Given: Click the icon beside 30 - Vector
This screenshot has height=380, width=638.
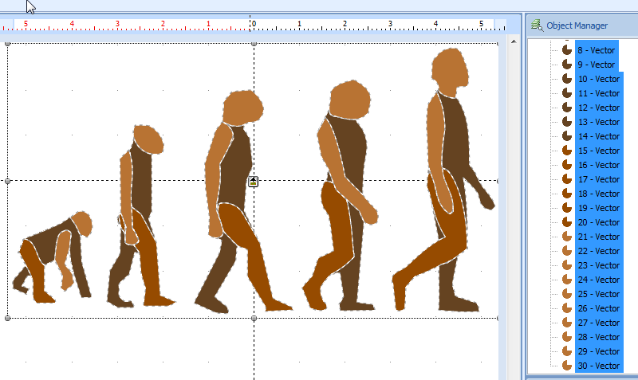Looking at the screenshot, I should [567, 366].
